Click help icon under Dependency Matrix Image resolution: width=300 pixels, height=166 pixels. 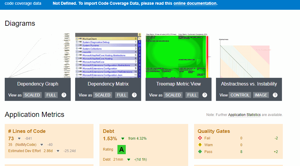click(x=134, y=95)
